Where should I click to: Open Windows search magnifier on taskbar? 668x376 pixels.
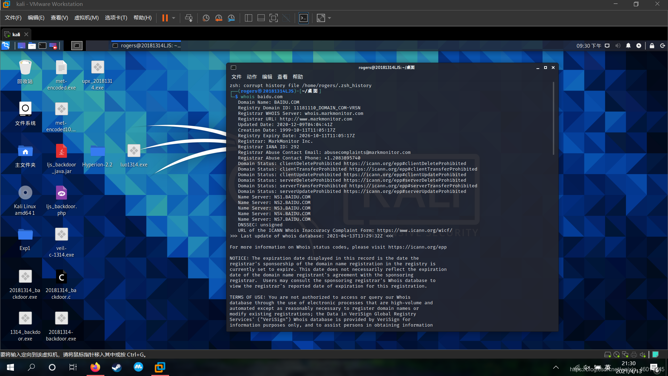pos(31,367)
